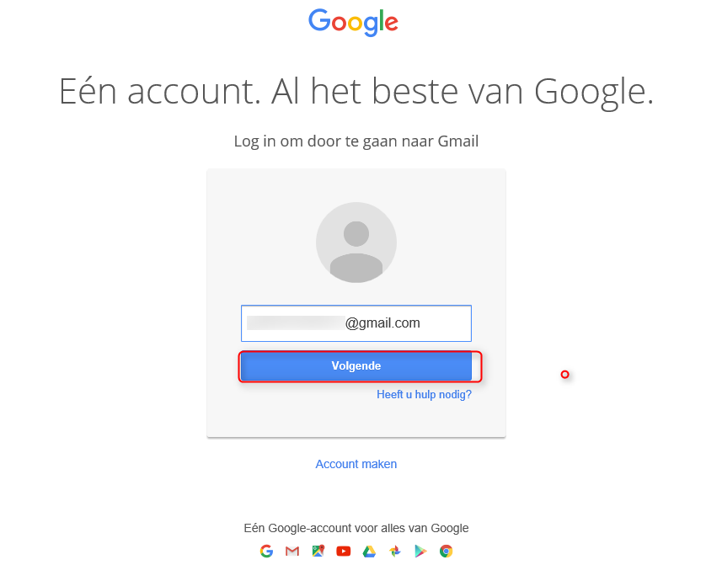Select the Chrome browser icon

click(x=447, y=552)
